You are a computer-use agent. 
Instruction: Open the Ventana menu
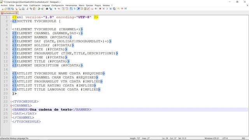[106, 5]
